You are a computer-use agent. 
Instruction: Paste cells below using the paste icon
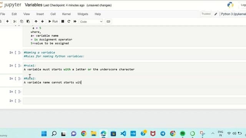point(28,21)
